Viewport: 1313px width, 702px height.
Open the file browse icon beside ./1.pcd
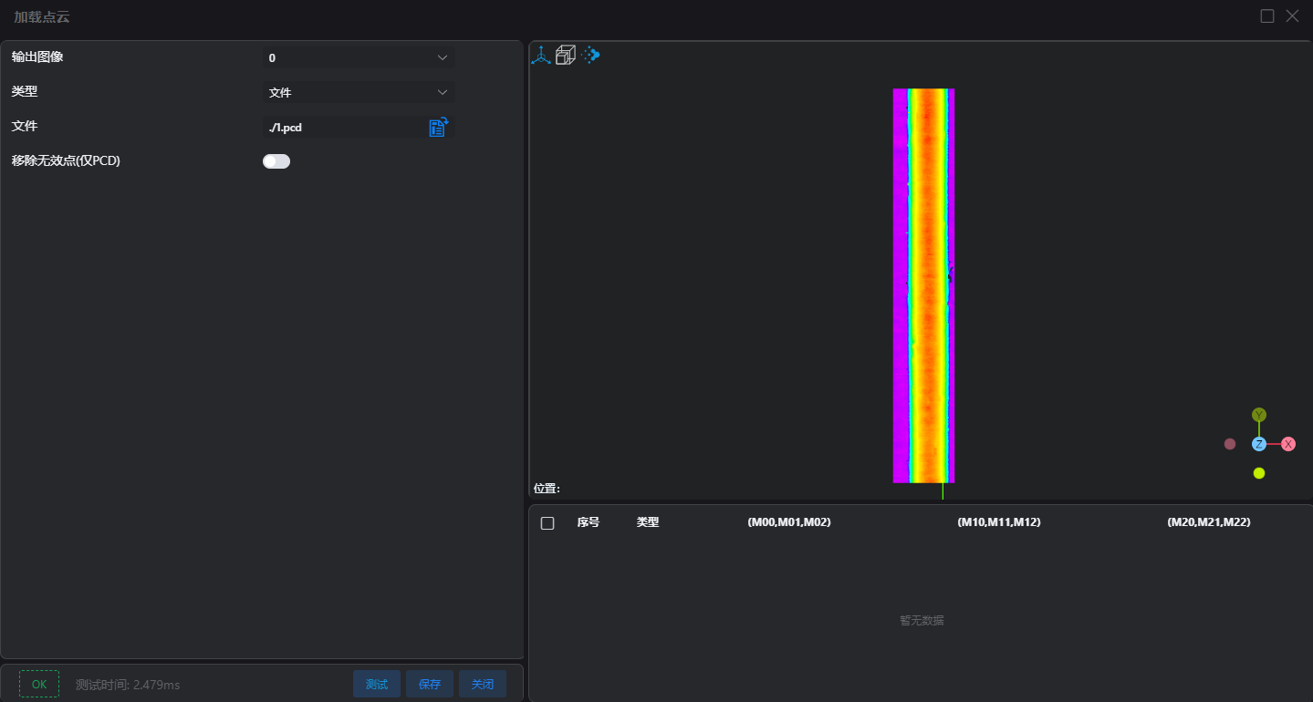[438, 127]
